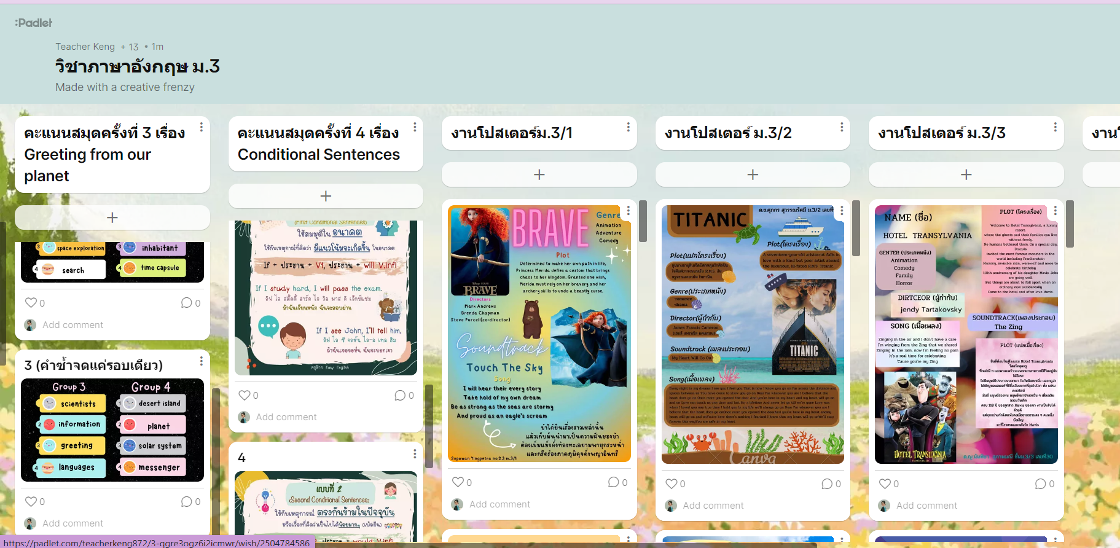Add comment on Group 3 Group 4 post
The width and height of the screenshot is (1120, 548).
point(72,523)
